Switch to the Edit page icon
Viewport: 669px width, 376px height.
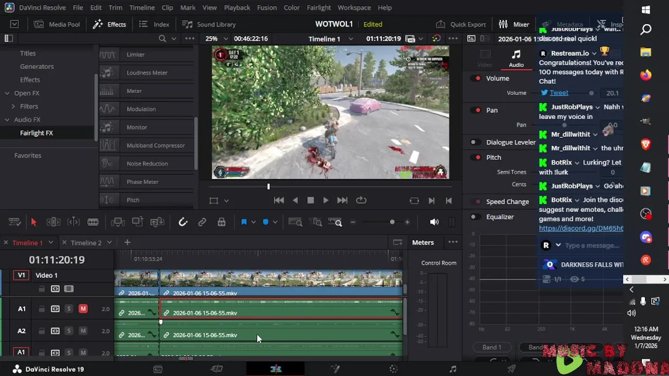coord(276,369)
